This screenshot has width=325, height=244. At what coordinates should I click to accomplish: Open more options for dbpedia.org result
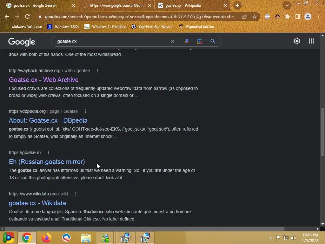pos(86,111)
